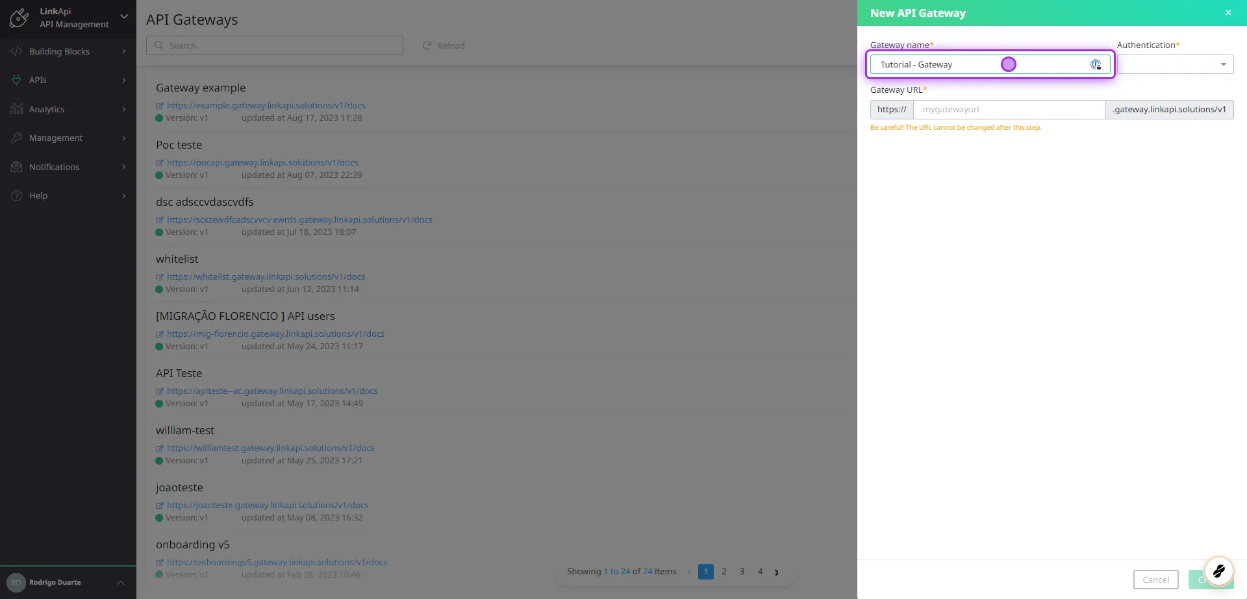Open the Authentication dropdown
This screenshot has width=1247, height=599.
click(x=1222, y=64)
